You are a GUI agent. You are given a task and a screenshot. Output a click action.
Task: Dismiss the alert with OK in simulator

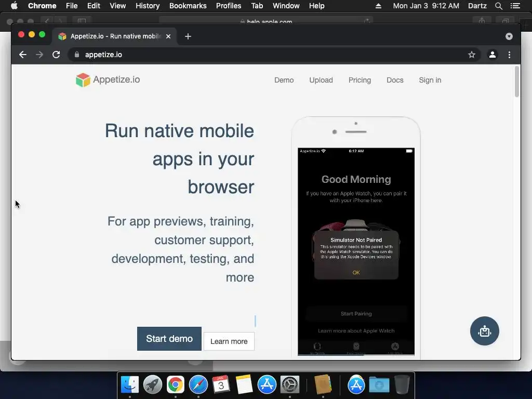coord(356,272)
